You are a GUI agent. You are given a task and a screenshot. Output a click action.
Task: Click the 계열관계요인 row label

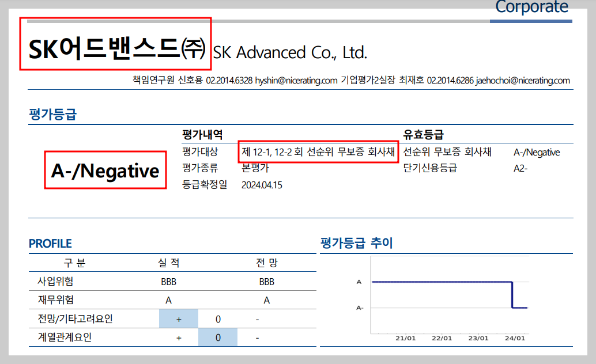(64, 338)
